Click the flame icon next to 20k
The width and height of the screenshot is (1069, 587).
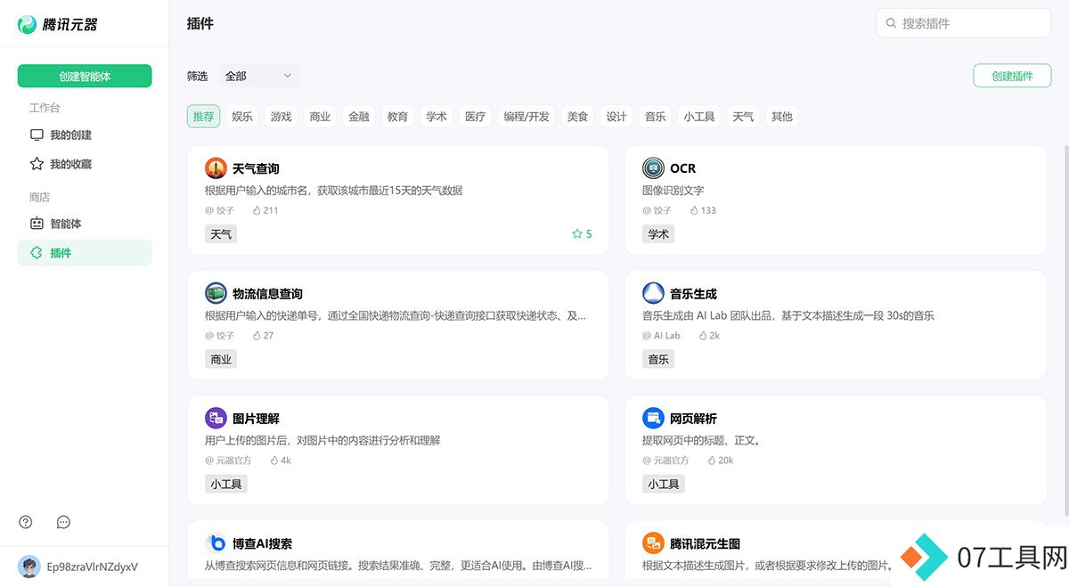click(x=711, y=461)
